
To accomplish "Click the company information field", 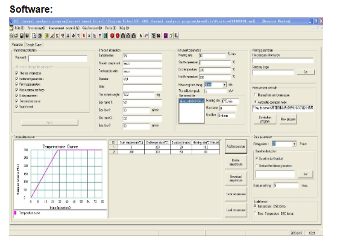I will 283,61.
